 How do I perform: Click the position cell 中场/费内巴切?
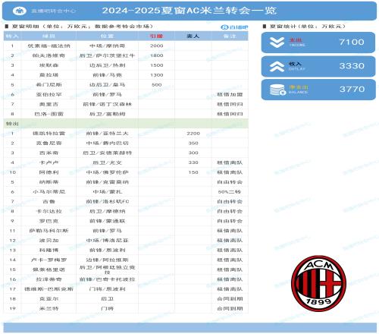pyautogui.click(x=107, y=143)
